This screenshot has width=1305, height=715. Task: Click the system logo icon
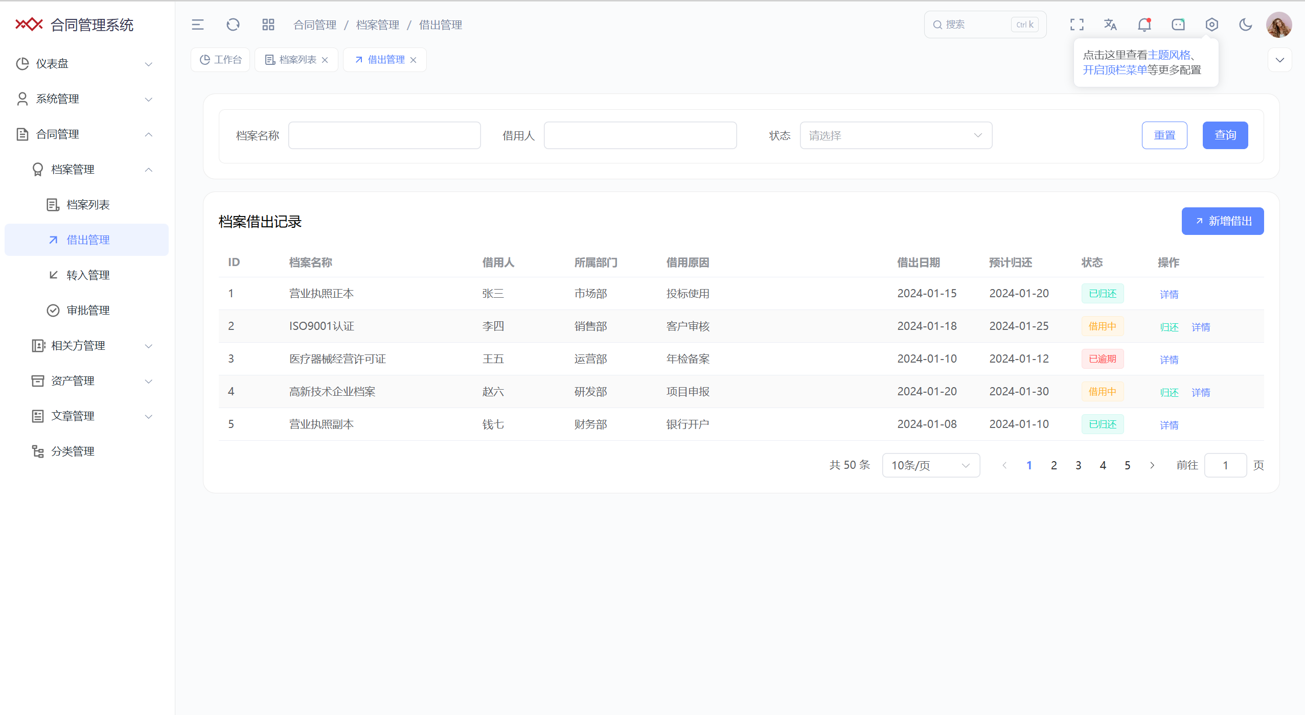point(29,25)
